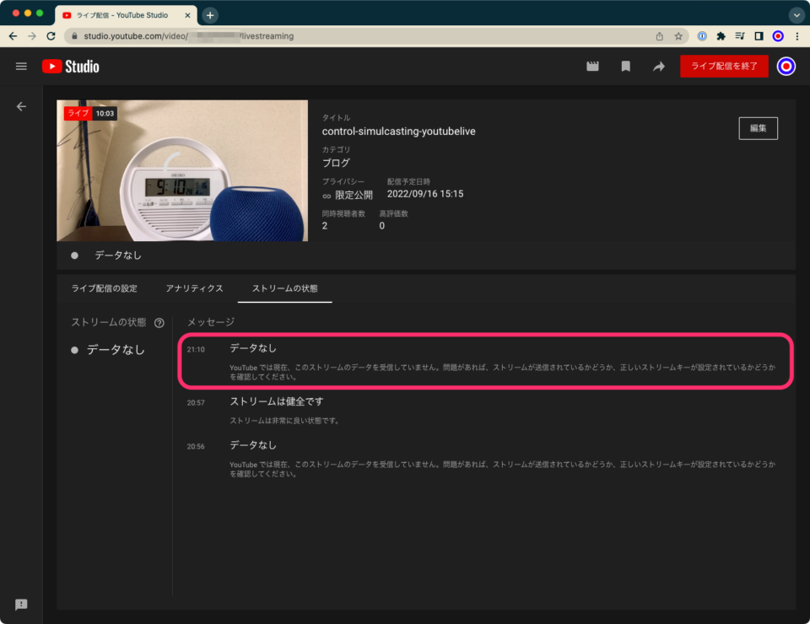Open the help icon next to ストリームの状態
This screenshot has width=810, height=624.
(160, 322)
